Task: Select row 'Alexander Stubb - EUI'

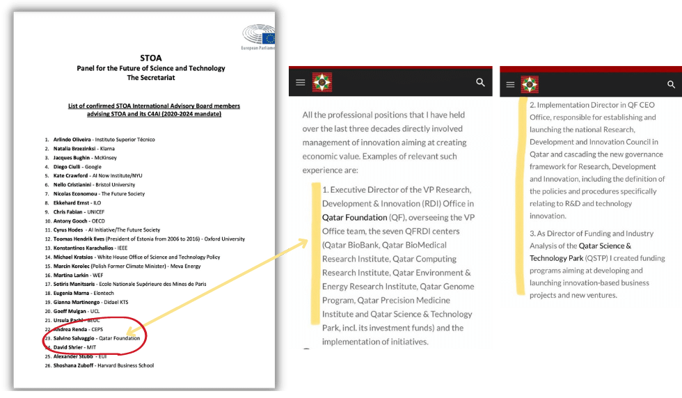Action: [x=76, y=357]
